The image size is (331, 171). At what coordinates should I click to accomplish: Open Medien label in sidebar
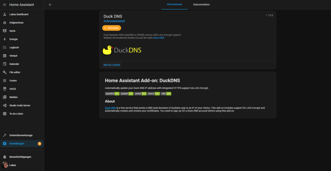pos(14,97)
